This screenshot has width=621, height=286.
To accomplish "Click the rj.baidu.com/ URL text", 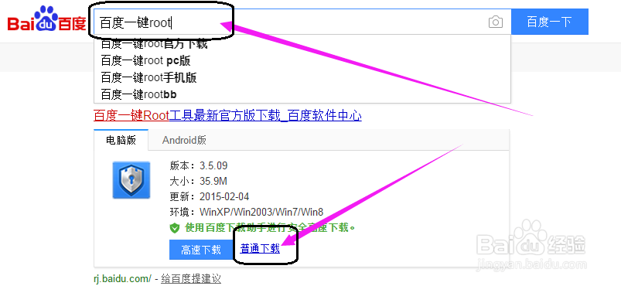I will point(122,279).
